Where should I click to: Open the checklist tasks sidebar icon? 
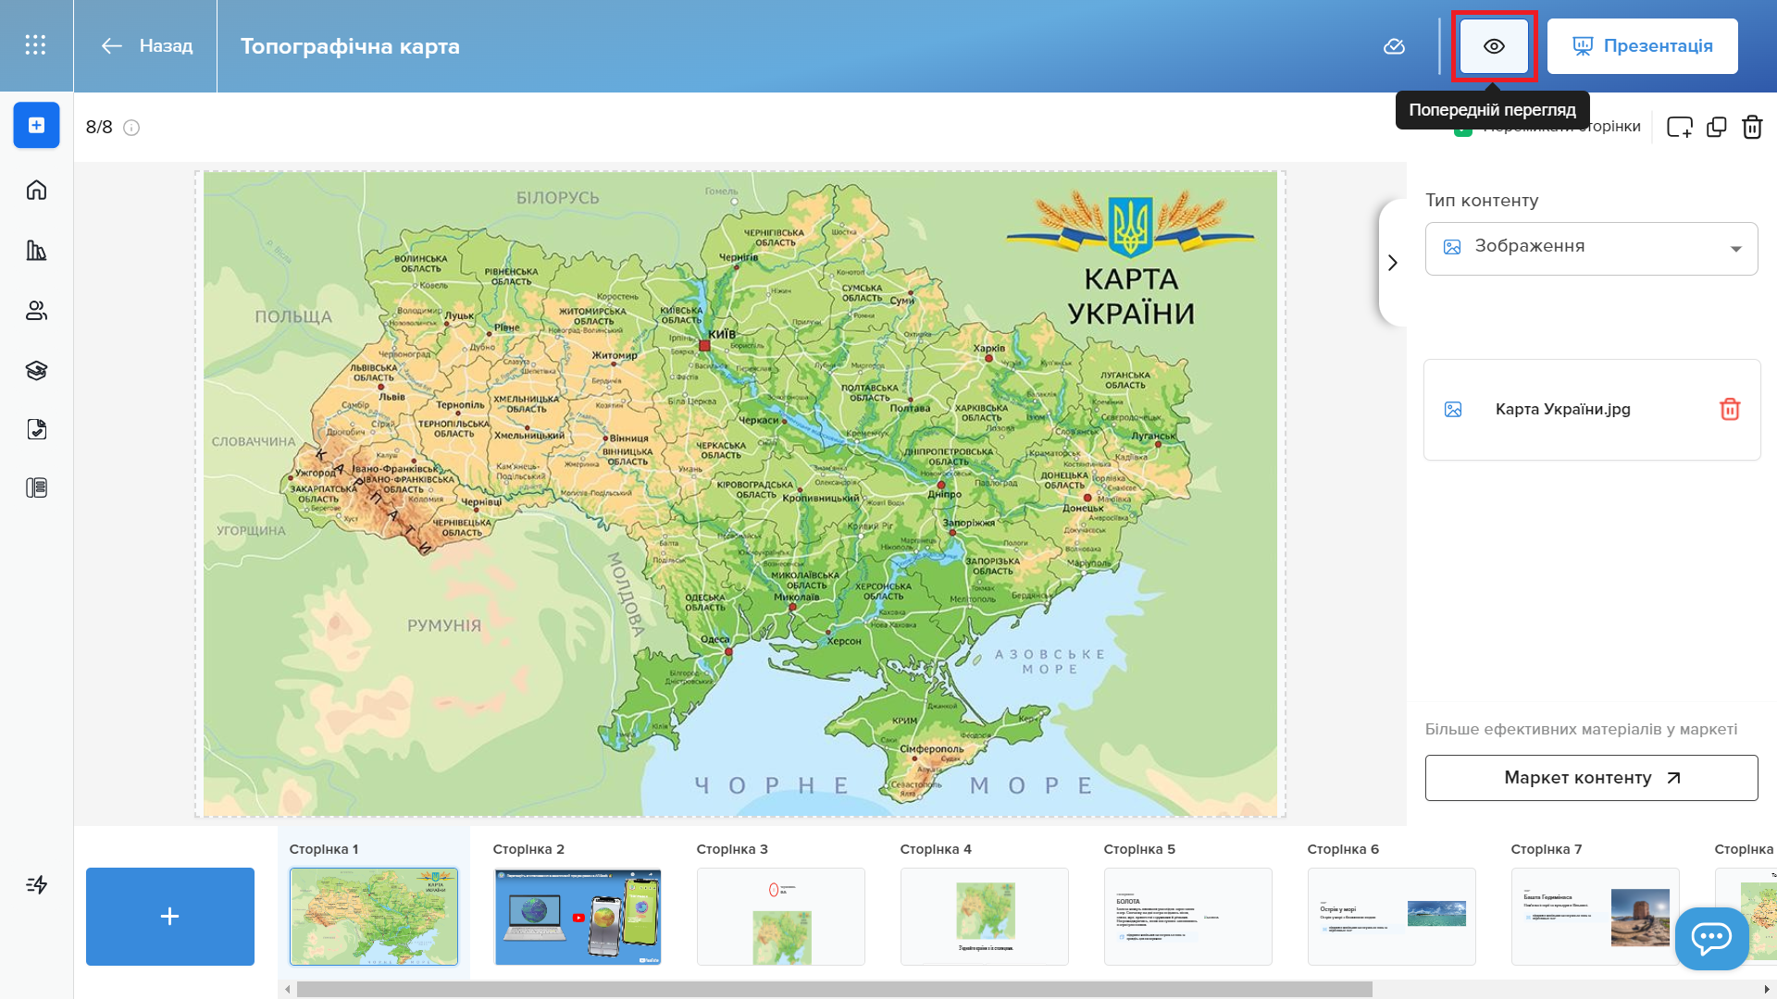point(36,429)
